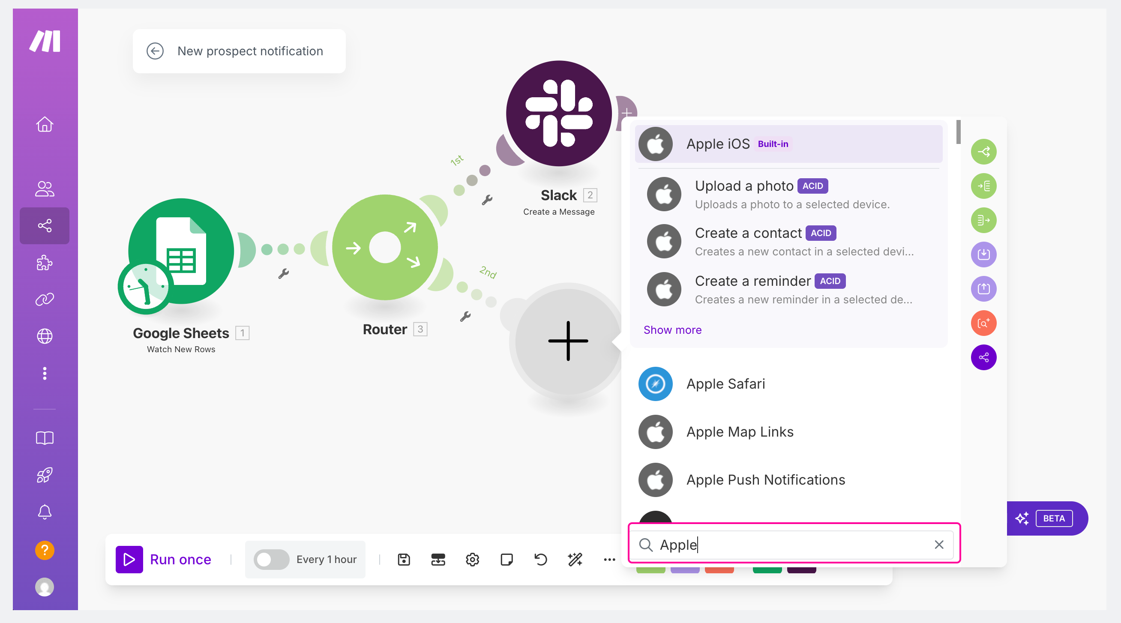This screenshot has width=1121, height=623.
Task: Click the Save scenario disk icon
Action: tap(404, 560)
